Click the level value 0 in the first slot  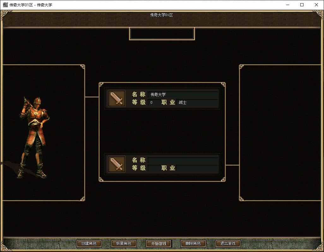(152, 102)
